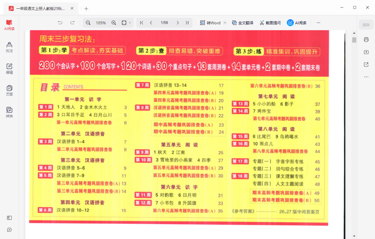Jump to the last page with skip-forward icon

[187, 22]
